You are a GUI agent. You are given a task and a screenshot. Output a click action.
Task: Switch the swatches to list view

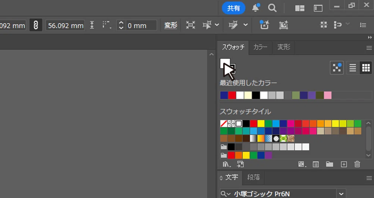pos(352,68)
